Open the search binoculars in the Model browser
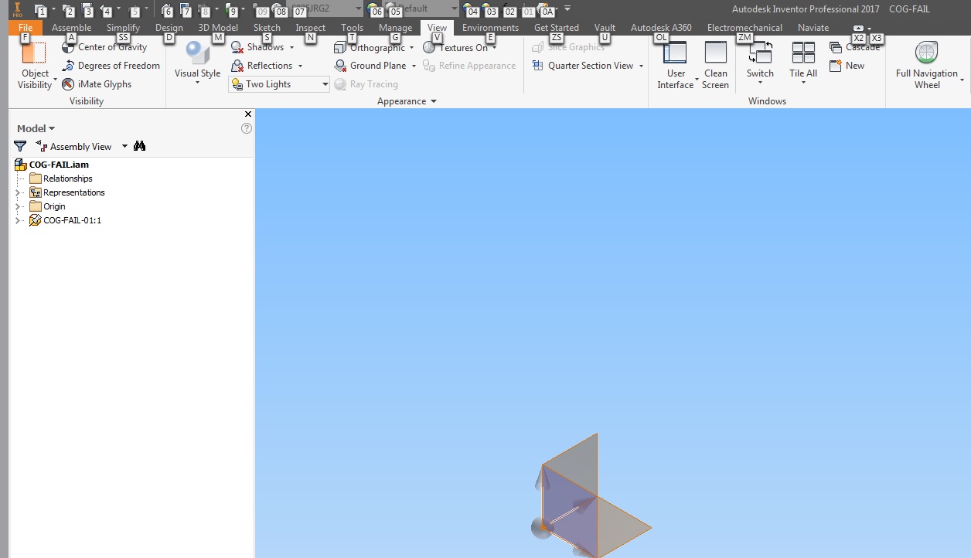Screen dimensions: 971x558 [x=139, y=146]
